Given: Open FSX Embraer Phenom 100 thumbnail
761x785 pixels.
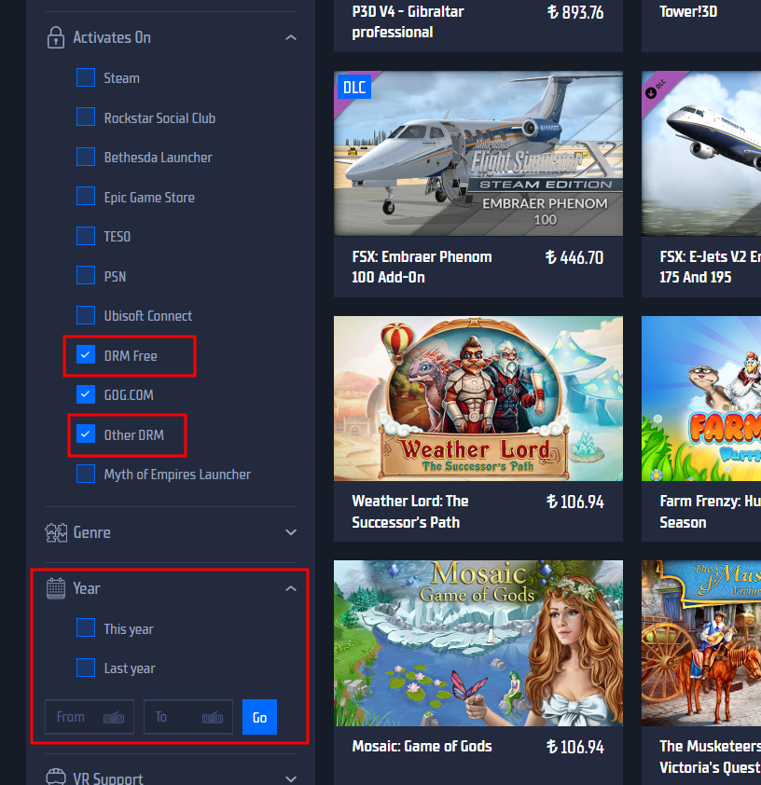Looking at the screenshot, I should coord(478,153).
